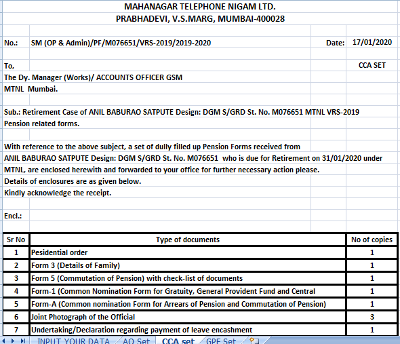The image size is (400, 344).
Task: Click serial number 4 in the table
Action: point(16,291)
